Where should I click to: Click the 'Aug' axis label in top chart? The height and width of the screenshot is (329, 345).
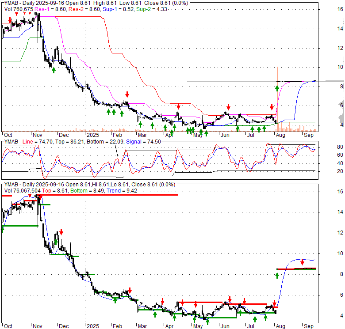pos(280,135)
